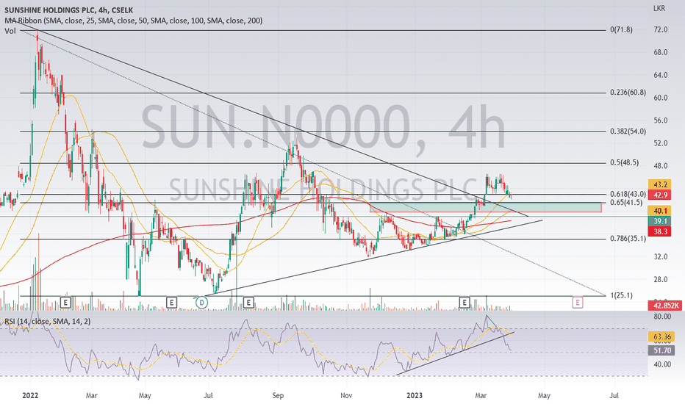
Task: Select the 0.382(54.0) Fibonacci level label
Action: (628, 131)
